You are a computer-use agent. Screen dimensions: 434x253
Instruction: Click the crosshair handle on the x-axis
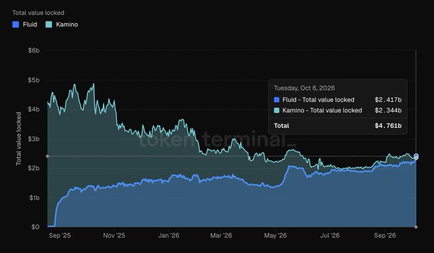coord(415,227)
